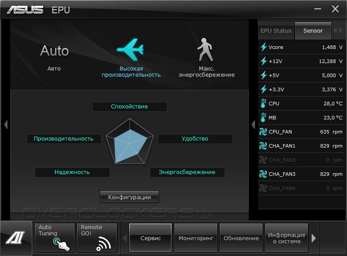Click the Макс. энергосбережение caption
The height and width of the screenshot is (256, 347).
[207, 72]
